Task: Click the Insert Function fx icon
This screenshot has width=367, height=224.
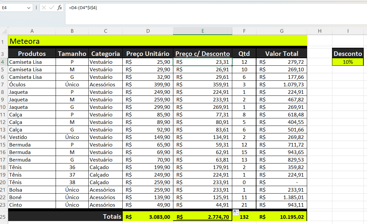Action: 60,8
